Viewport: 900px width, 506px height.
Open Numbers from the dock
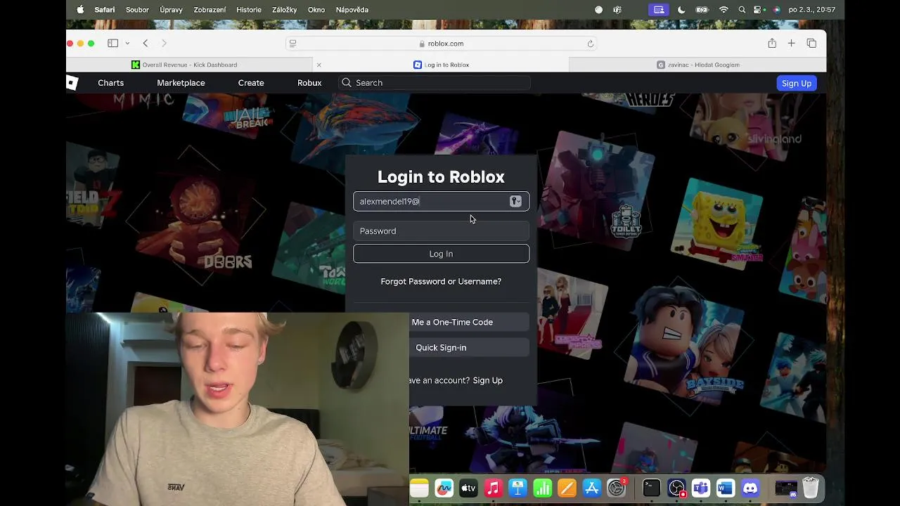pos(542,488)
